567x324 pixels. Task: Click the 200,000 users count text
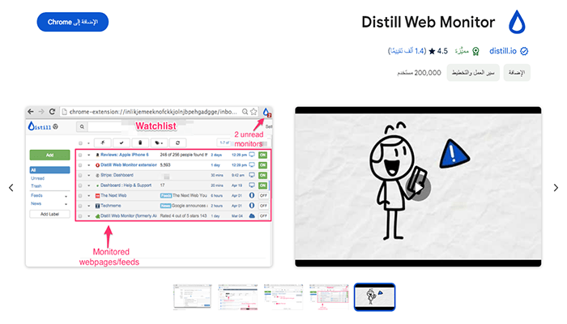pos(419,73)
